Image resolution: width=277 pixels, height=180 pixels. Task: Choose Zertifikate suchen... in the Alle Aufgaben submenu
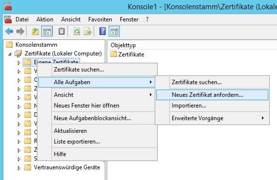pyautogui.click(x=212, y=82)
